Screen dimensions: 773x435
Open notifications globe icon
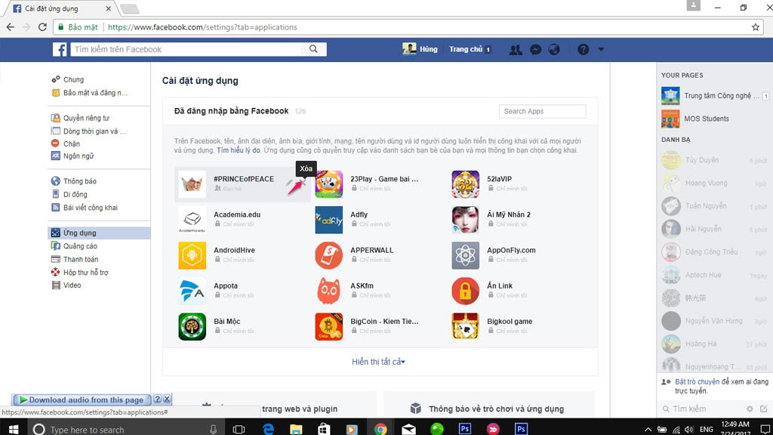click(x=554, y=49)
